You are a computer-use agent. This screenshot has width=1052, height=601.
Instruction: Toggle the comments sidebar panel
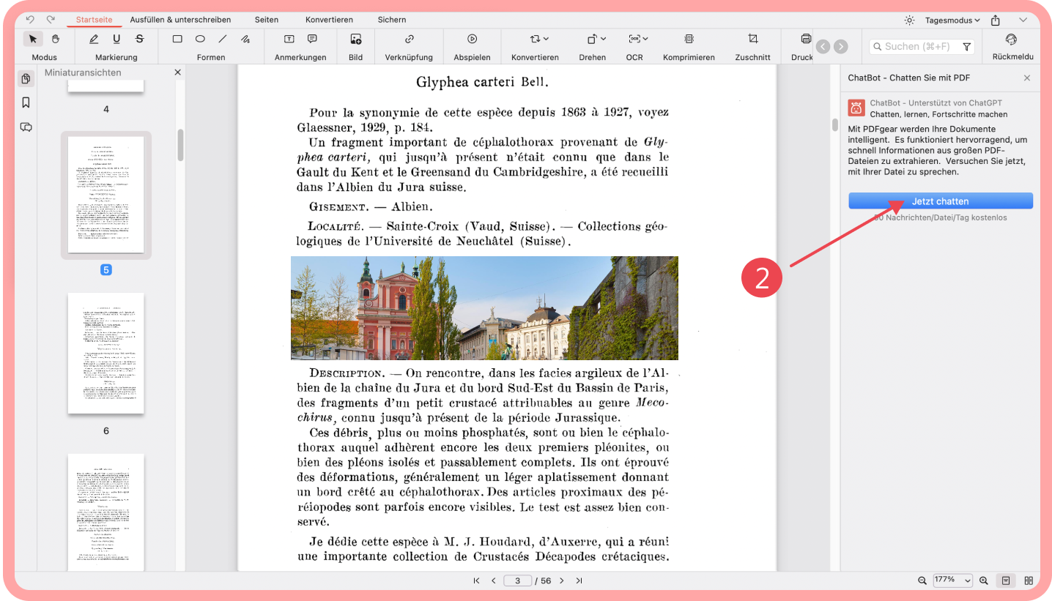point(26,127)
